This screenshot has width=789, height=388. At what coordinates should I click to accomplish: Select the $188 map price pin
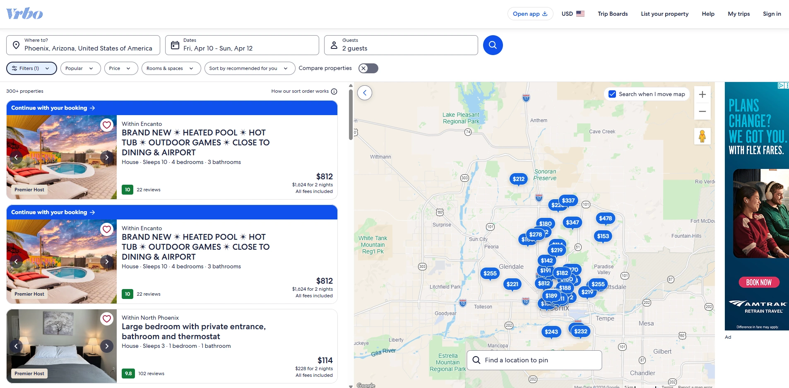pos(565,288)
